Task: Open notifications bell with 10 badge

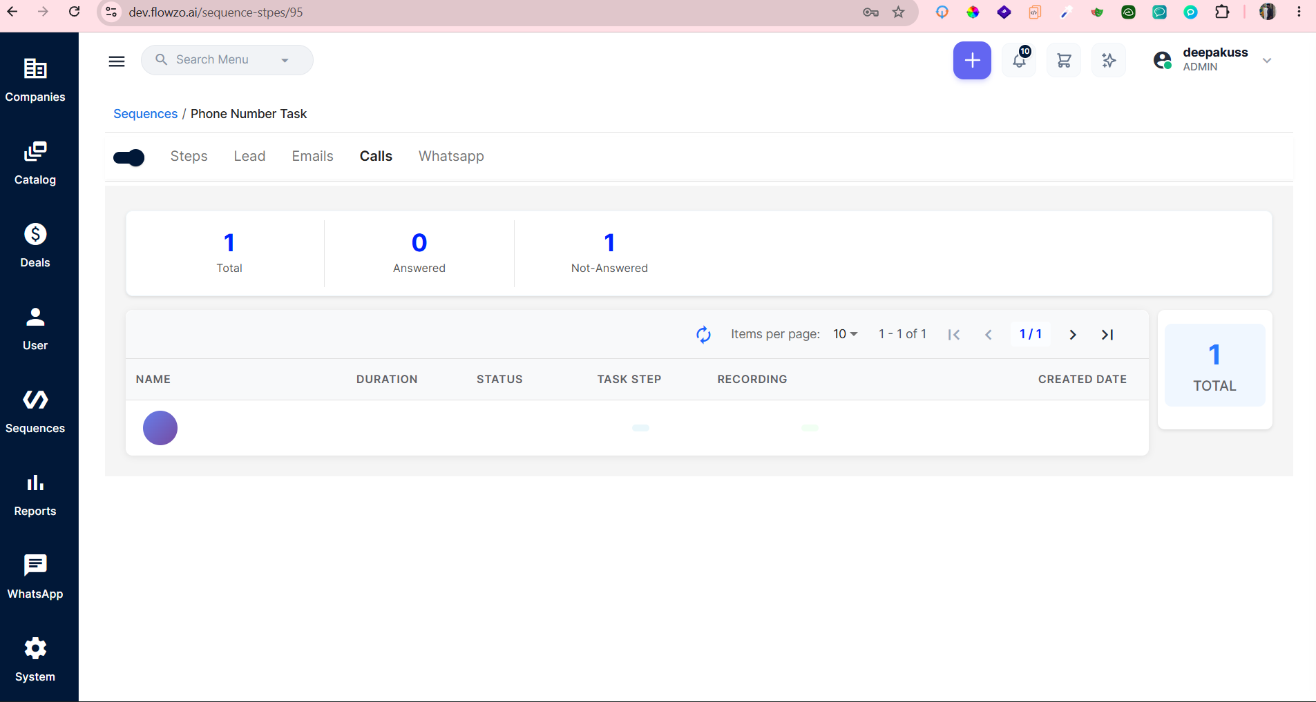Action: (1019, 61)
